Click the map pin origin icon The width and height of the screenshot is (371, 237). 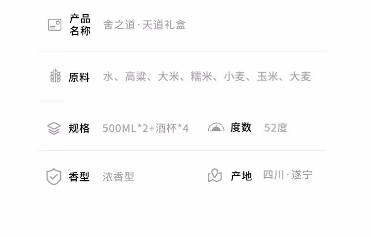(x=215, y=175)
